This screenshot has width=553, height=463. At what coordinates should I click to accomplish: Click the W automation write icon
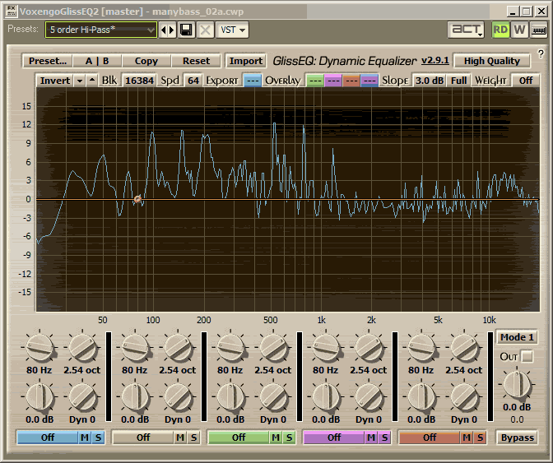click(x=519, y=30)
